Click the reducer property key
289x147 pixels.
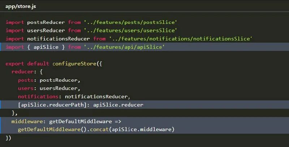click(x=23, y=72)
